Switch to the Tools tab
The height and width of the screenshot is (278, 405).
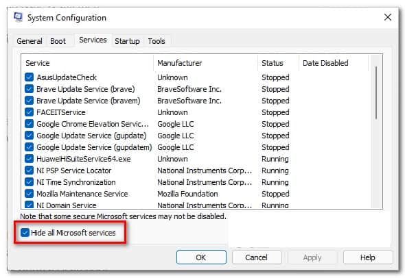[157, 41]
